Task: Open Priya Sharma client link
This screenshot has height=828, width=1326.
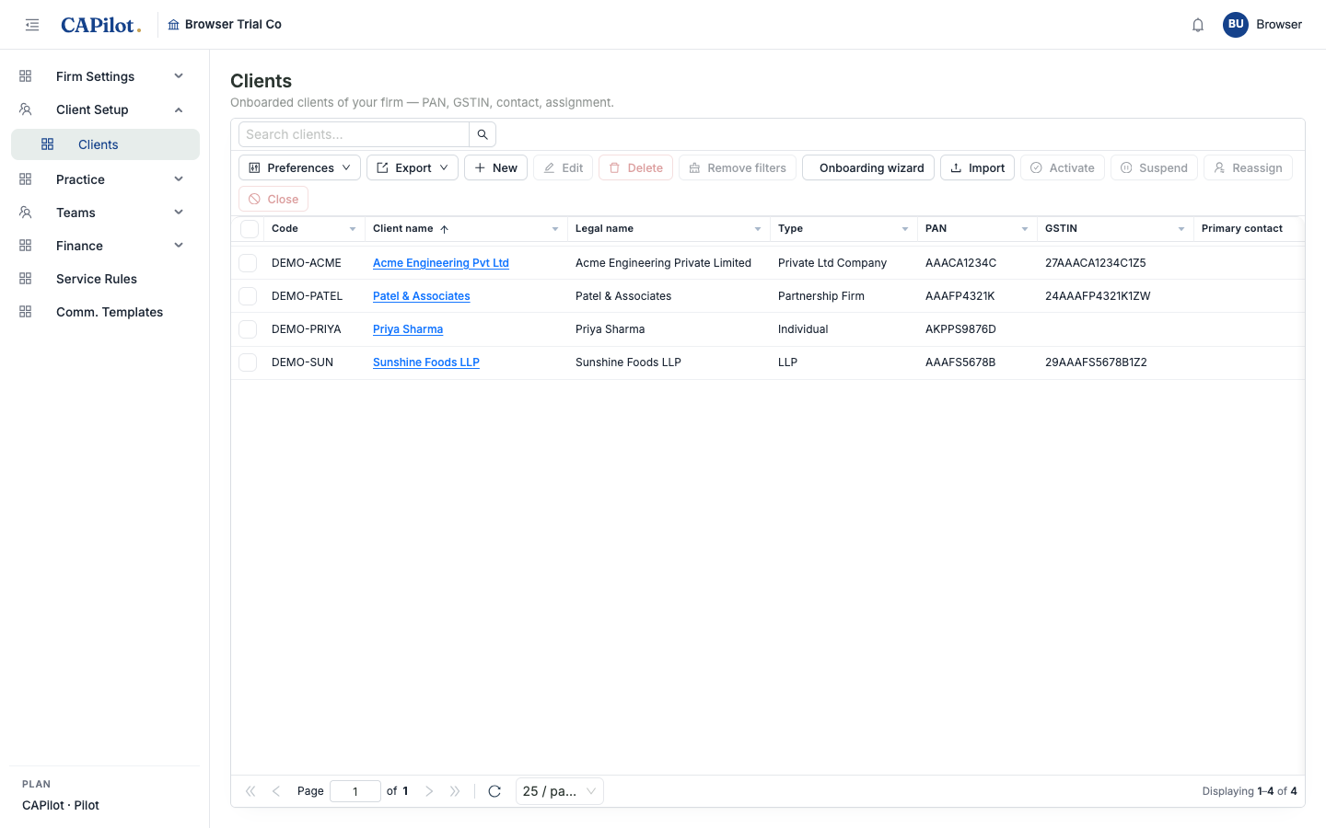Action: 408,329
